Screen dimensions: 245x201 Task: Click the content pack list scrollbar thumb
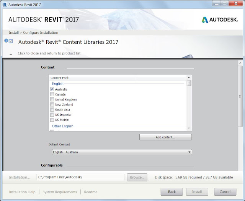pos(189,83)
